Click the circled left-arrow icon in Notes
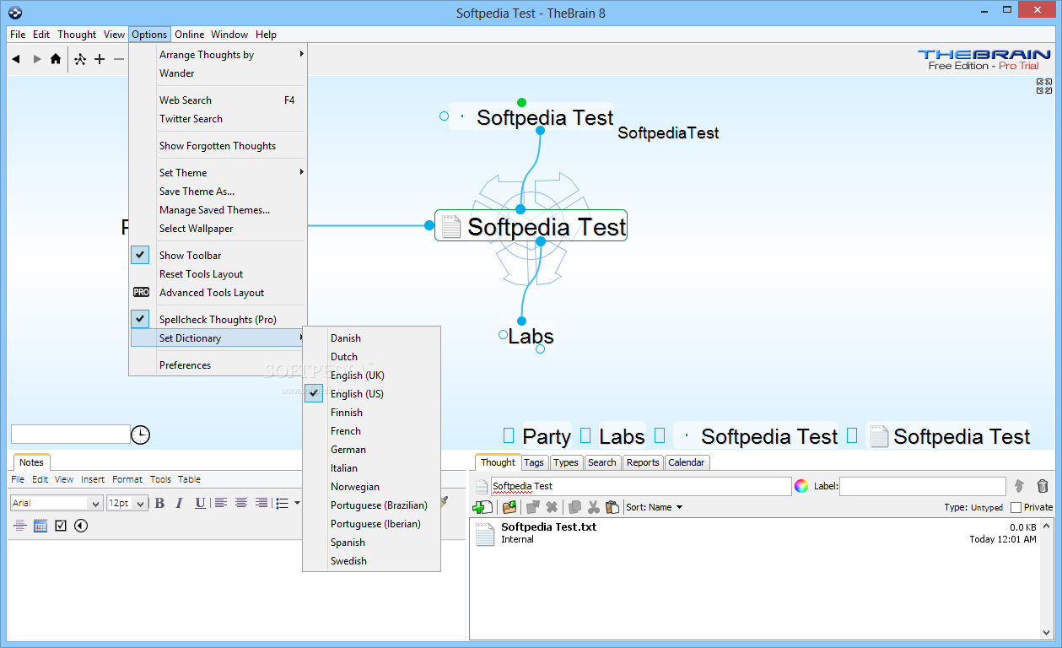The width and height of the screenshot is (1062, 648). (x=81, y=526)
